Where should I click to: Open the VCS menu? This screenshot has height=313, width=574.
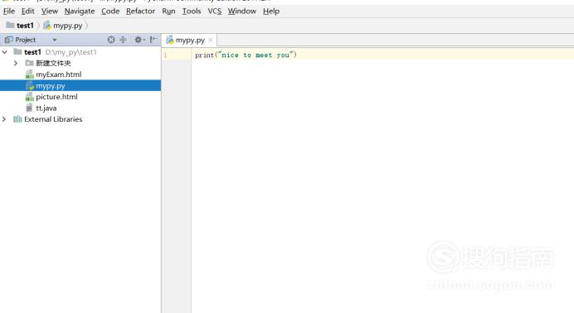[215, 12]
